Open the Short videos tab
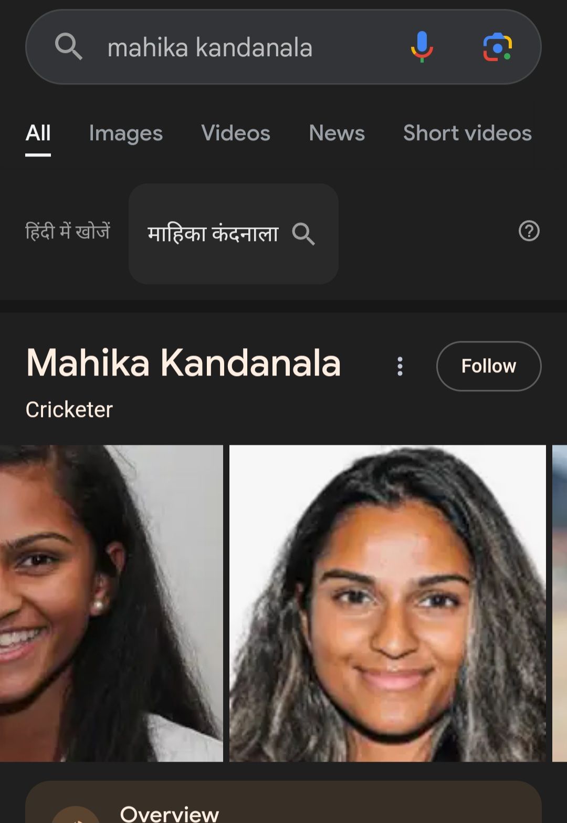The image size is (567, 823). [x=467, y=133]
